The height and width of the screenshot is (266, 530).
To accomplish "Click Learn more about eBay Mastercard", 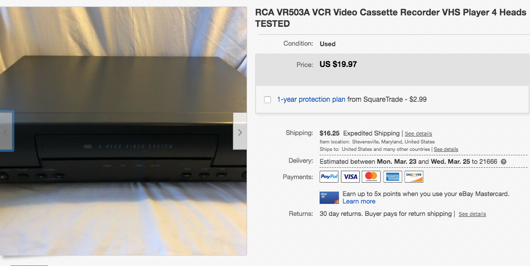I will [x=359, y=201].
